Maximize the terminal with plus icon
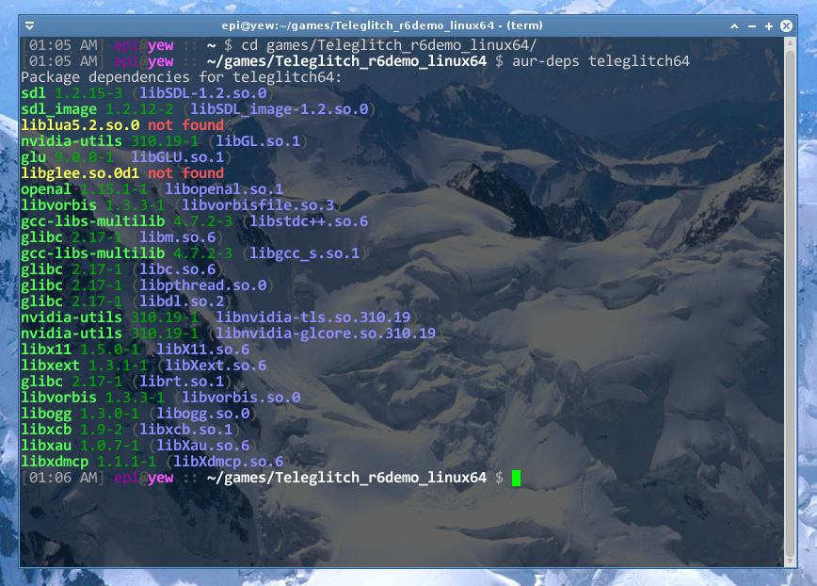 [x=769, y=26]
